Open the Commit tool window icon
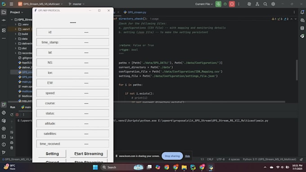306x172 pixels. tap(4, 20)
